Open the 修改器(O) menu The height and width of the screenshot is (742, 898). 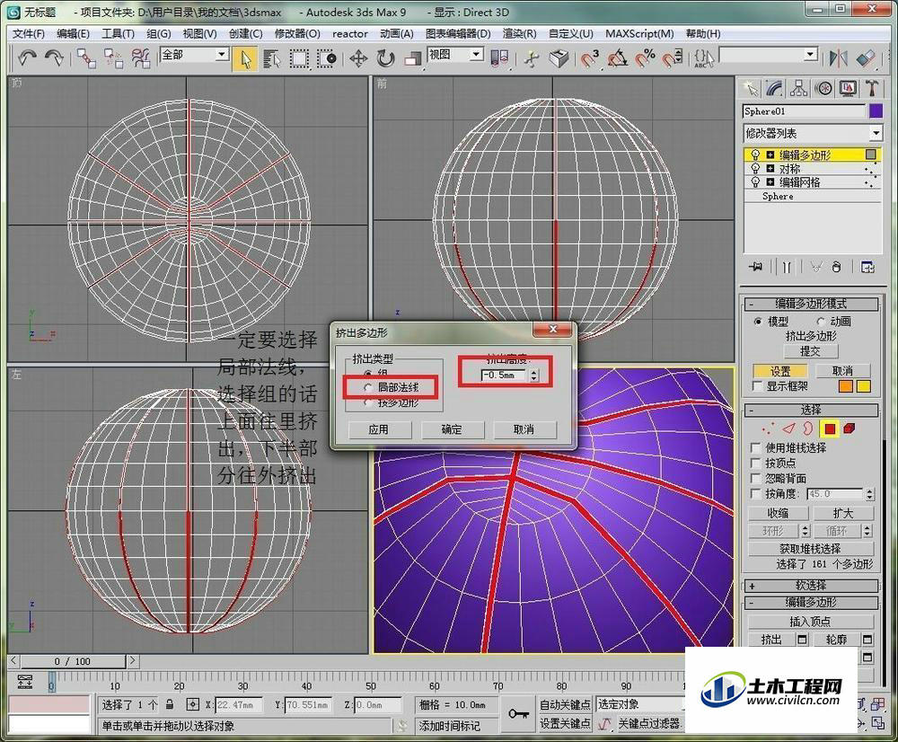[x=297, y=34]
